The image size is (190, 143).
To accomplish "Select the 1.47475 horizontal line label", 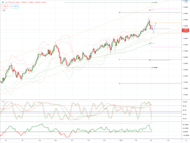I will (x=154, y=2).
